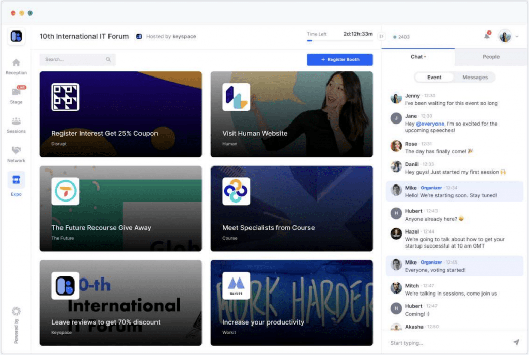Click the search magnifier icon

[108, 60]
